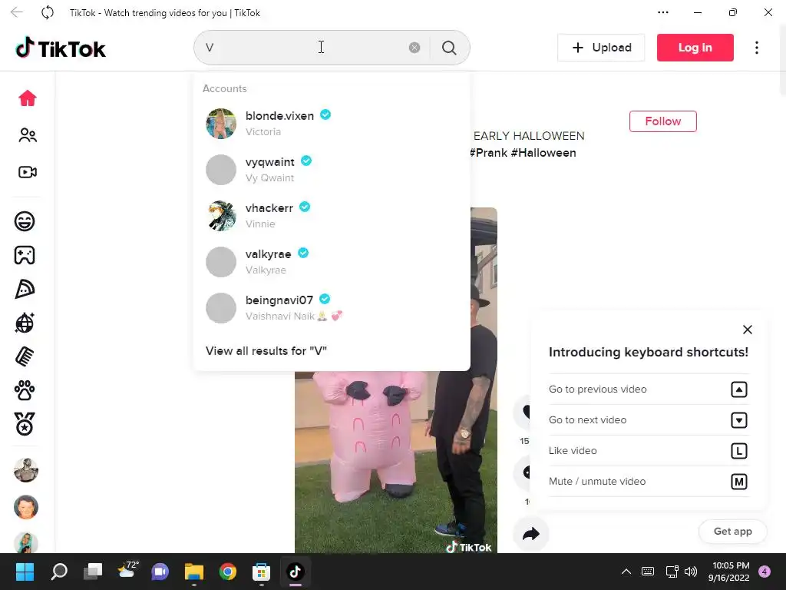Open taskbar Search
The image size is (786, 590).
[58, 572]
